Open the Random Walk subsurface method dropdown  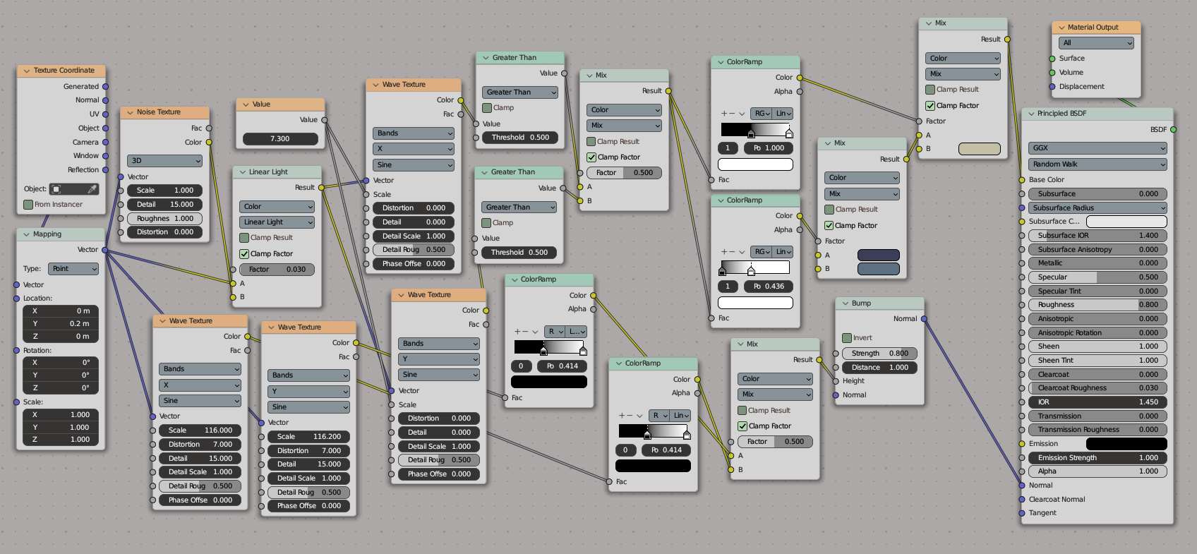coord(1097,164)
